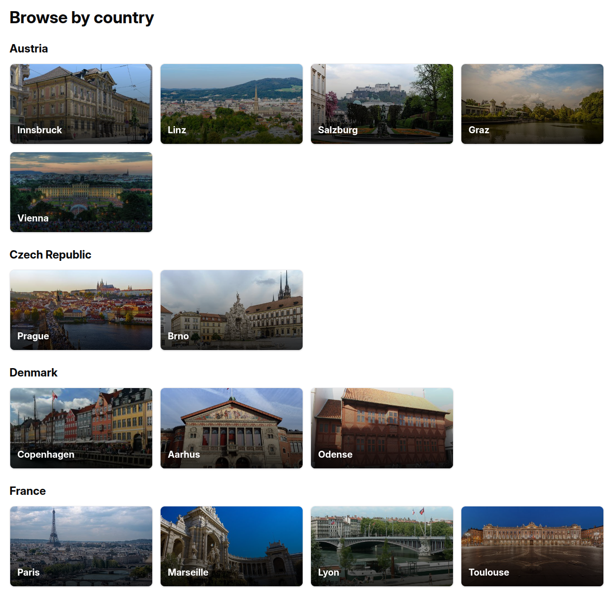The width and height of the screenshot is (615, 590).
Task: Open the Salzburg city card
Action: (382, 104)
